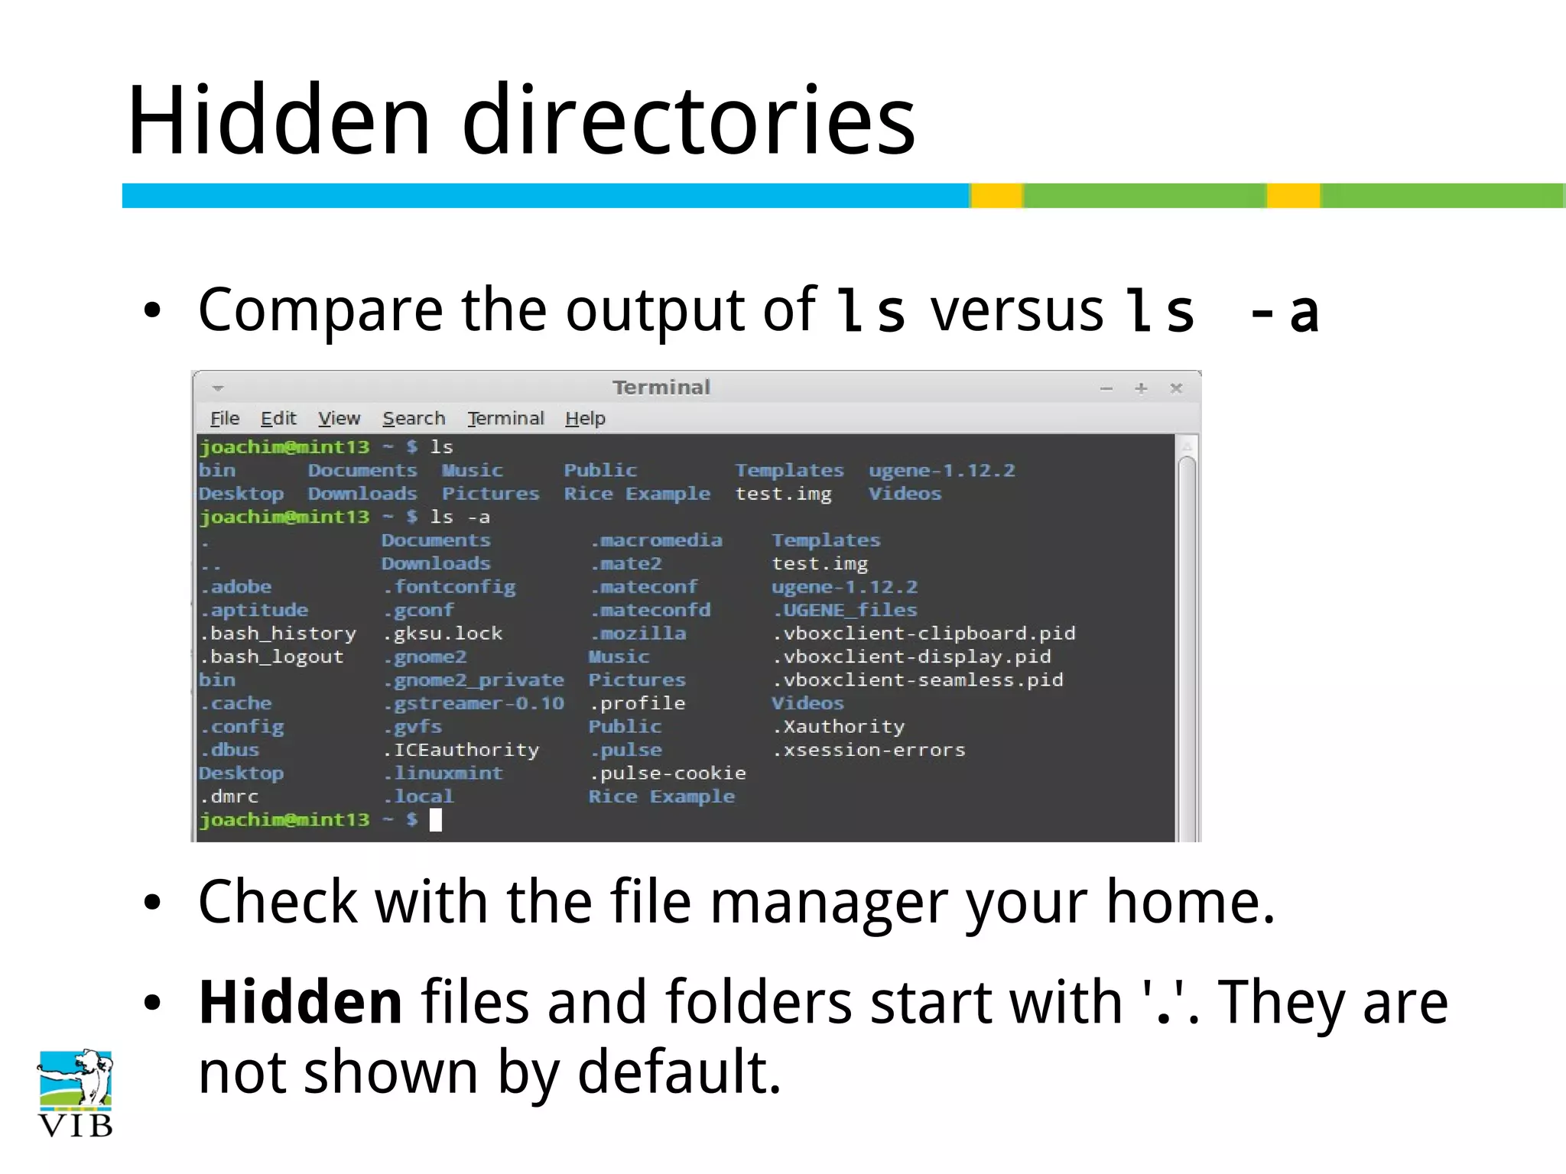The image size is (1566, 1174).
Task: Select '.macromedia' directory name
Action: [x=656, y=540]
